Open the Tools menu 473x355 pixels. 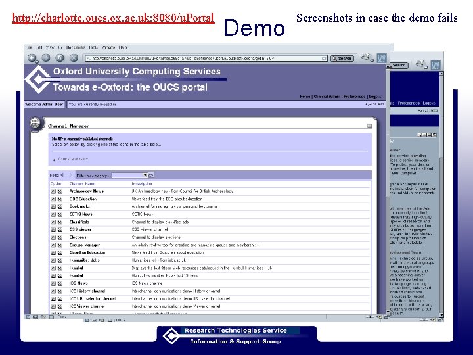pyautogui.click(x=93, y=47)
